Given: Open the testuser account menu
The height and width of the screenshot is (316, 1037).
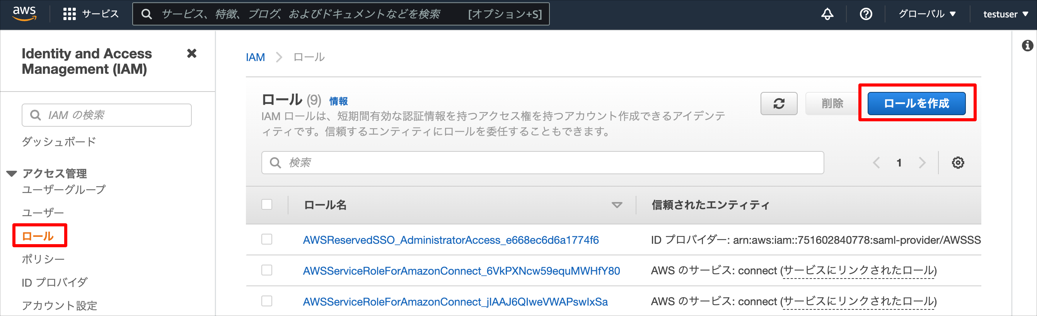Looking at the screenshot, I should [x=1005, y=14].
